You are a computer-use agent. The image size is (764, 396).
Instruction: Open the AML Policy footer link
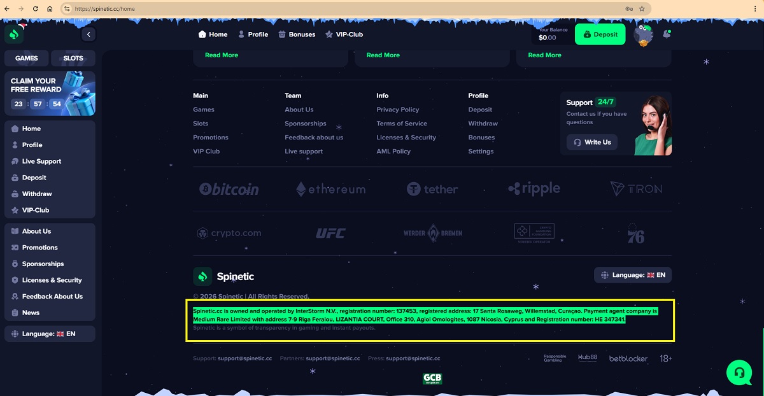393,152
